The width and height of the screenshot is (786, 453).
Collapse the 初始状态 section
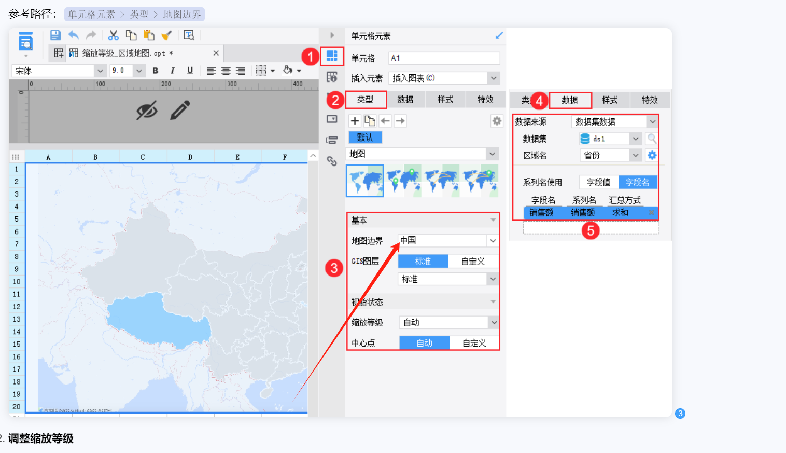(493, 301)
